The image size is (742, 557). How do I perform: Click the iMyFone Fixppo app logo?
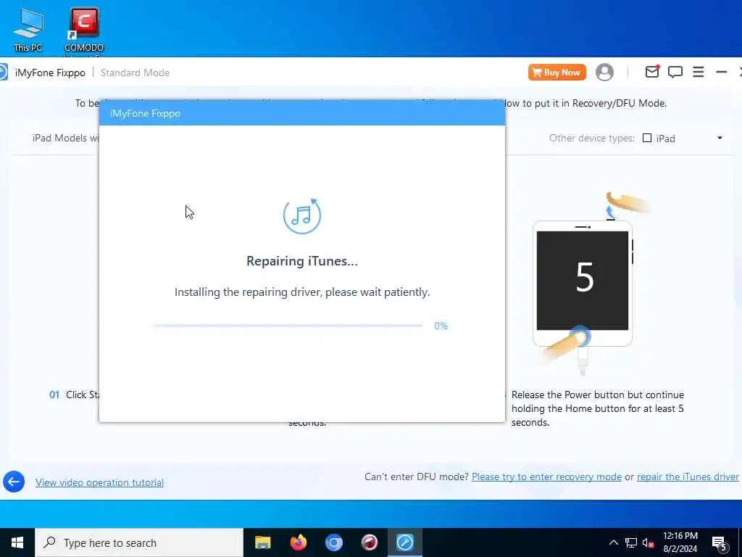(4, 73)
